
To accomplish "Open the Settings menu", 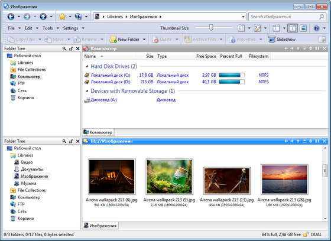I will (70, 28).
